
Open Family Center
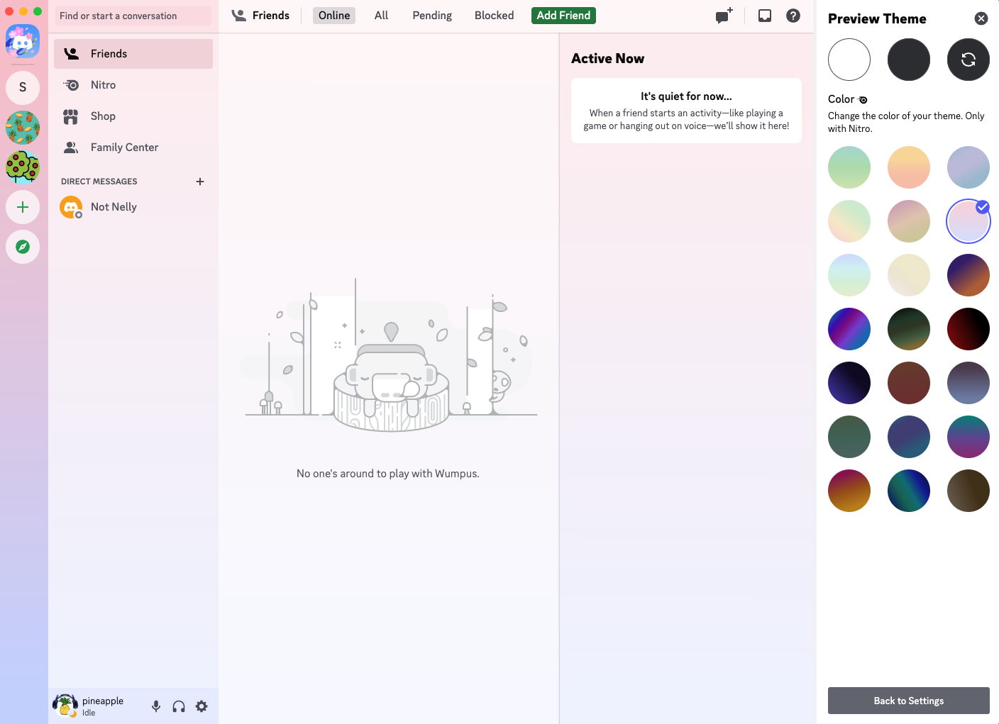point(133,147)
